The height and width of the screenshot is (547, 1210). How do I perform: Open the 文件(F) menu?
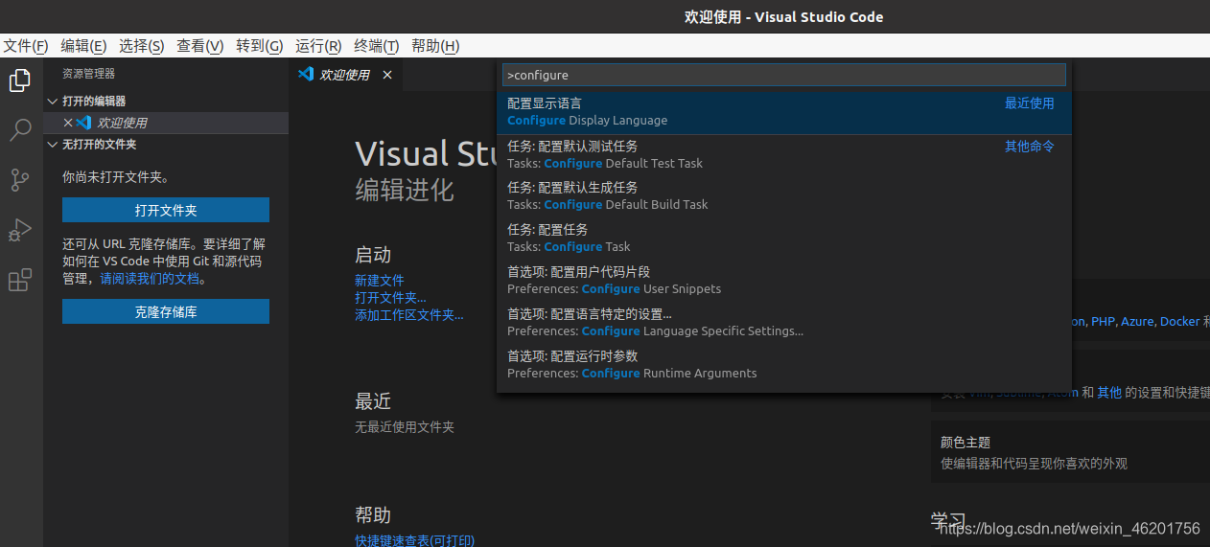(26, 46)
